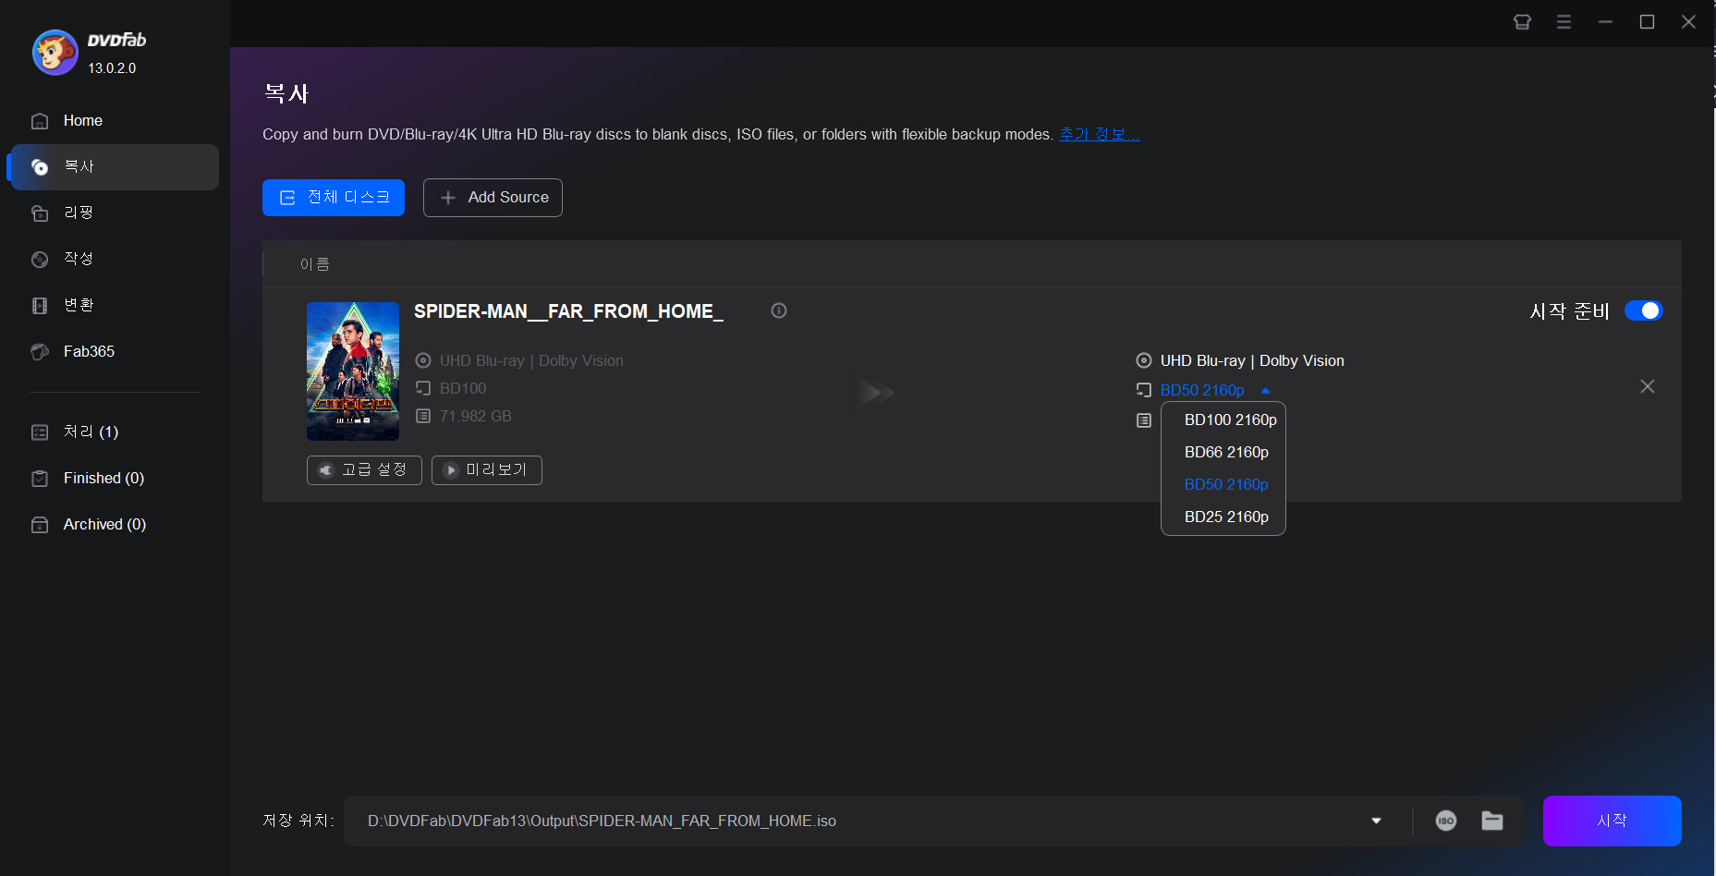Screen dimensions: 1716x876
Task: Click the info icon beside SPIDER-MAN title
Action: [x=779, y=310]
